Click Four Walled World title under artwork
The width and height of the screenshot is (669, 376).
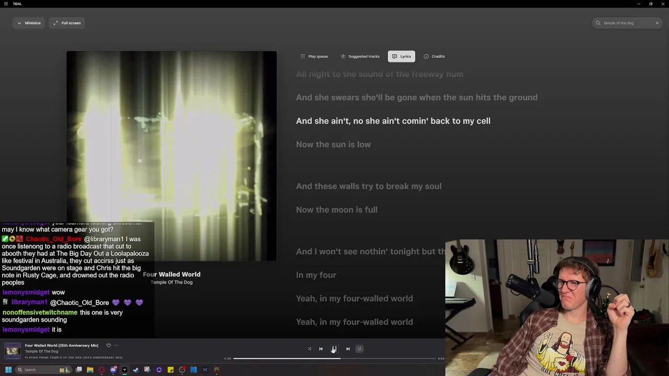click(171, 274)
